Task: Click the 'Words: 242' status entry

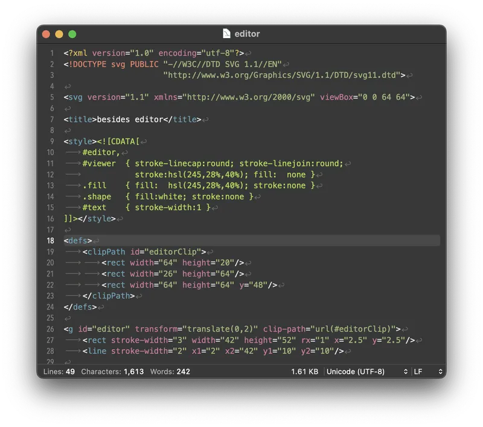Action: (170, 371)
